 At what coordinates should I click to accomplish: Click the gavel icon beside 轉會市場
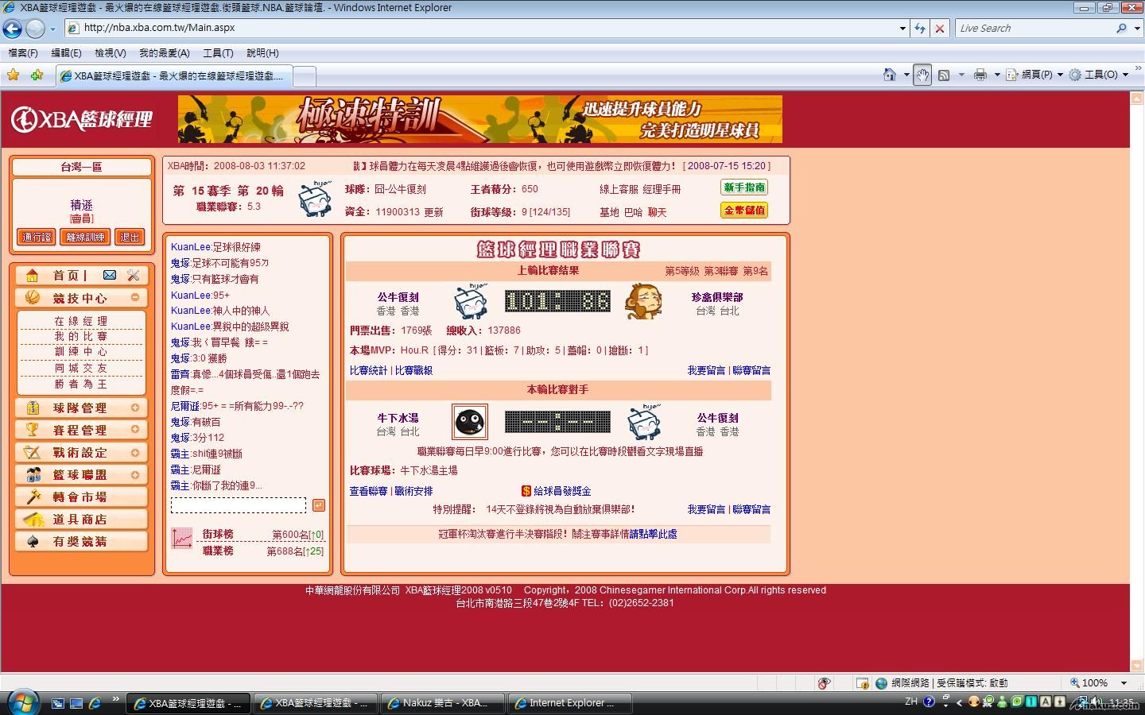click(x=33, y=497)
